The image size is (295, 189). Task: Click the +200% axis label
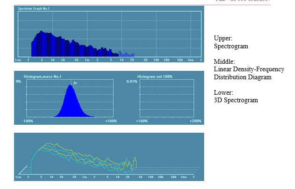click(x=196, y=121)
